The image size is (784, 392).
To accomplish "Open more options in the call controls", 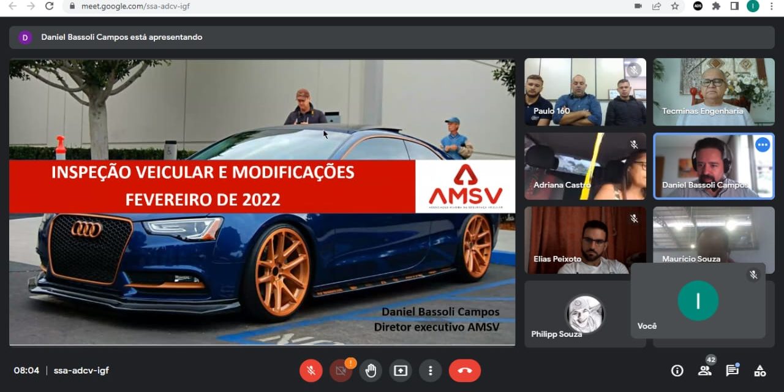I will 430,371.
